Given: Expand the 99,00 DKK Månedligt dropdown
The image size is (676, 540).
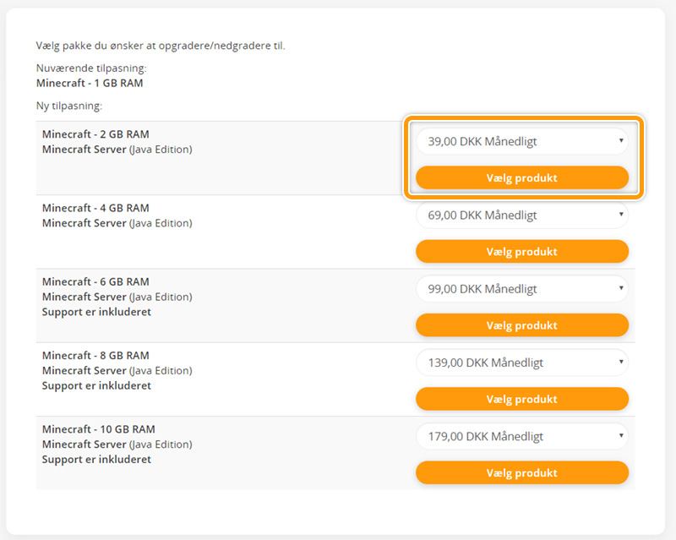Looking at the screenshot, I should [522, 289].
